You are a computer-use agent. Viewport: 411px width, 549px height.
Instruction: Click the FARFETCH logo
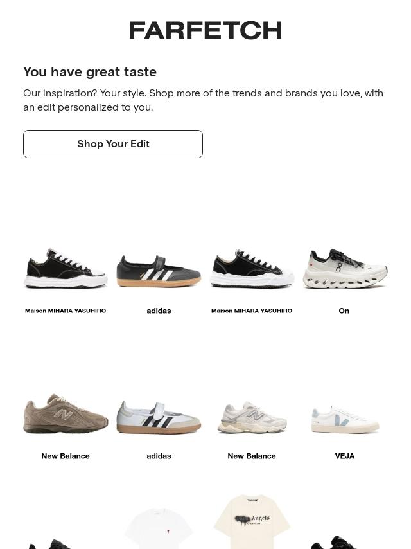click(205, 30)
